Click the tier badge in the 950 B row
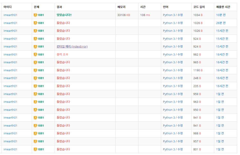 tap(35, 110)
